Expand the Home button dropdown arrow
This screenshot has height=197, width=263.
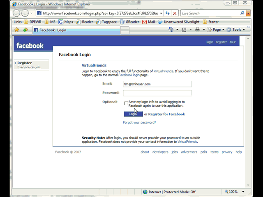[x=177, y=30]
